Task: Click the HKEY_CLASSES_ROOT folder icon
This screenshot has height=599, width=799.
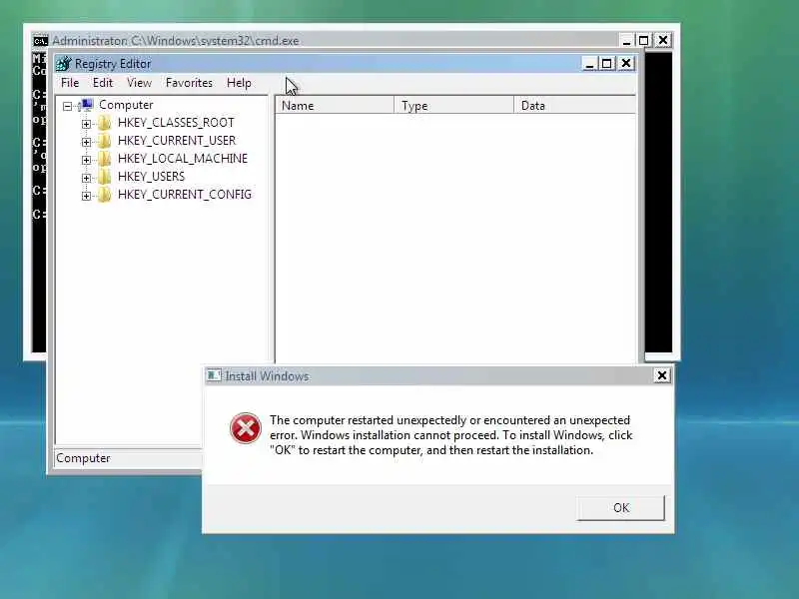Action: click(104, 123)
